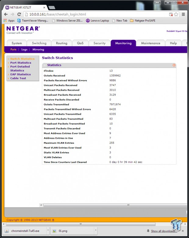The image size is (189, 238).
Task: Click the Time Since Counters Last Cleared value
Action: click(126, 162)
